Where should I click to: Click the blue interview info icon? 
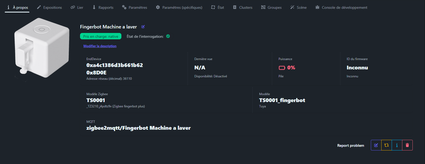coord(397,145)
